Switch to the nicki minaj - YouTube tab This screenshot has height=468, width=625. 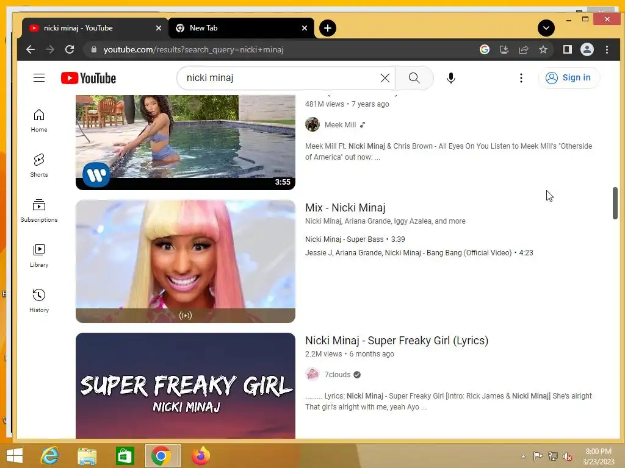pyautogui.click(x=95, y=28)
